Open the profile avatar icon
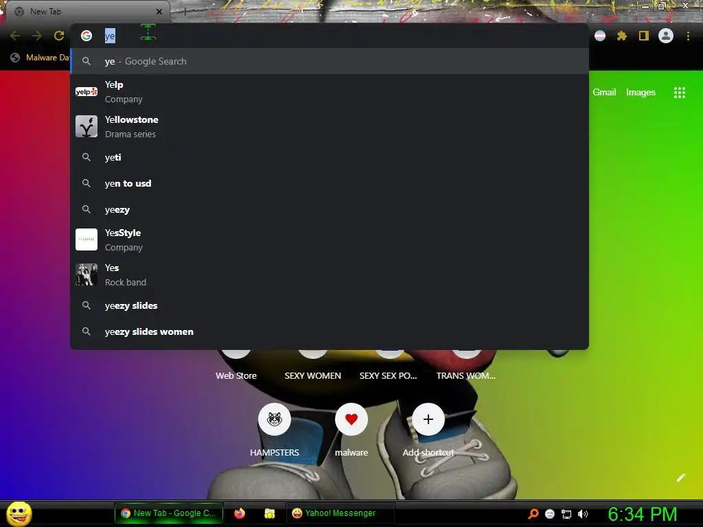The image size is (703, 527). pyautogui.click(x=666, y=36)
